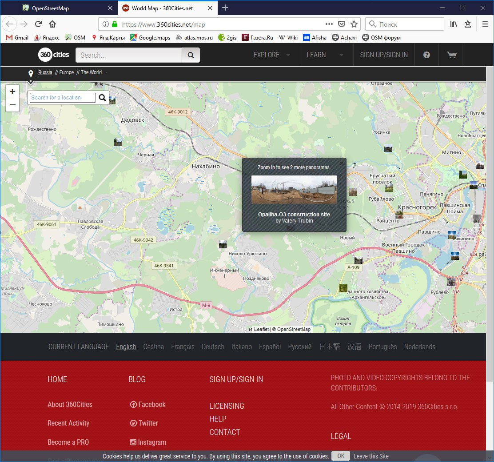Open the Google.maps bookmark
494x462 pixels.
[150, 37]
